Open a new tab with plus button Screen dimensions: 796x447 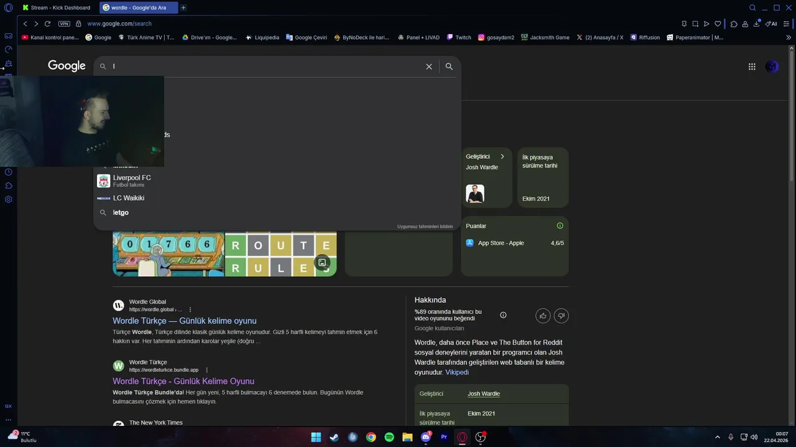[183, 7]
